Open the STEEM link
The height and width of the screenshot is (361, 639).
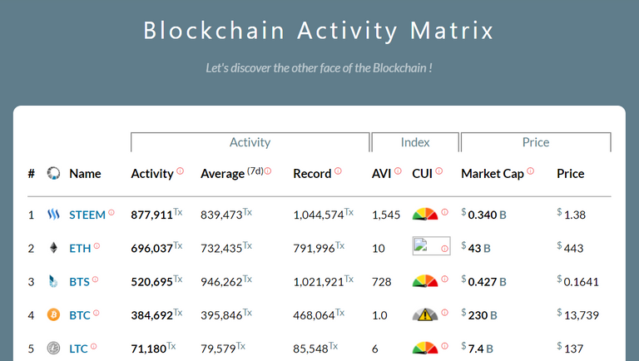[x=87, y=215]
